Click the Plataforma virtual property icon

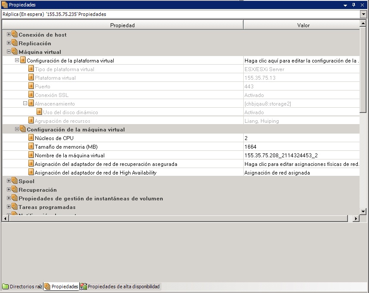click(31, 77)
